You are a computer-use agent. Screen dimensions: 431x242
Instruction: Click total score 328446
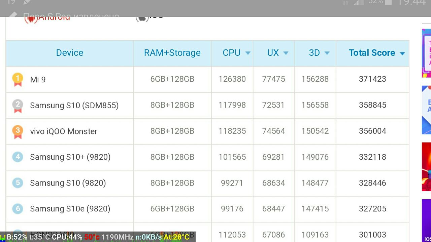(x=372, y=183)
